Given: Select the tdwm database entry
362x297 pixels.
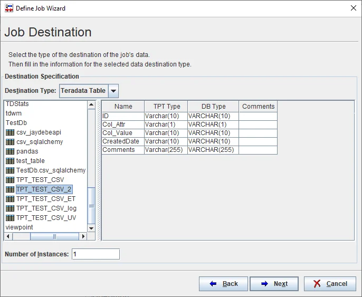Looking at the screenshot, I should pos(14,113).
